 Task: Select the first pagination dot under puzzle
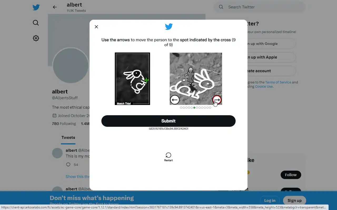point(181,108)
